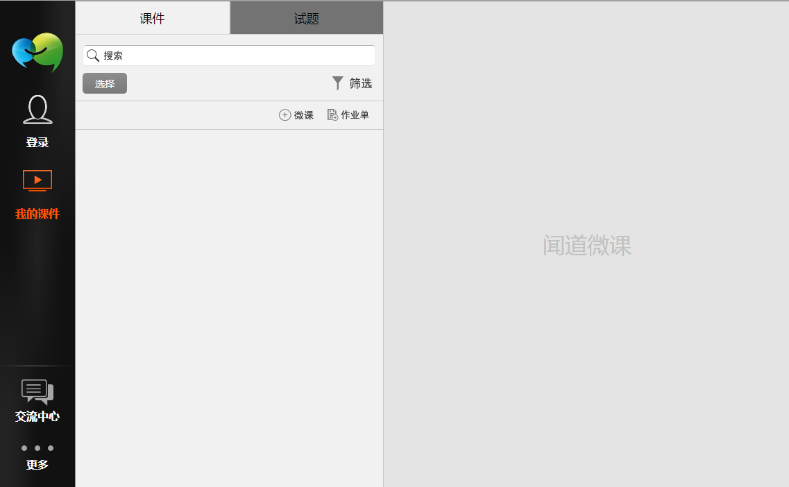
Task: Open the 登录 login user icon
Action: [x=37, y=109]
